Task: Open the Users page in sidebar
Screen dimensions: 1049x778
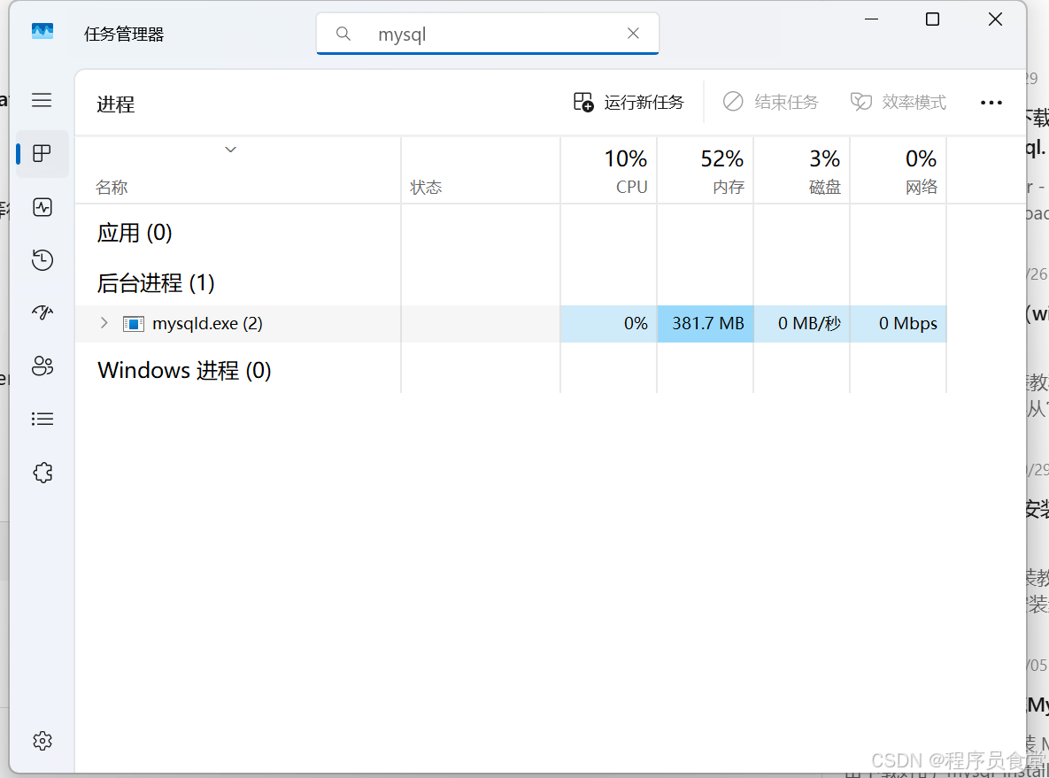Action: pyautogui.click(x=42, y=366)
